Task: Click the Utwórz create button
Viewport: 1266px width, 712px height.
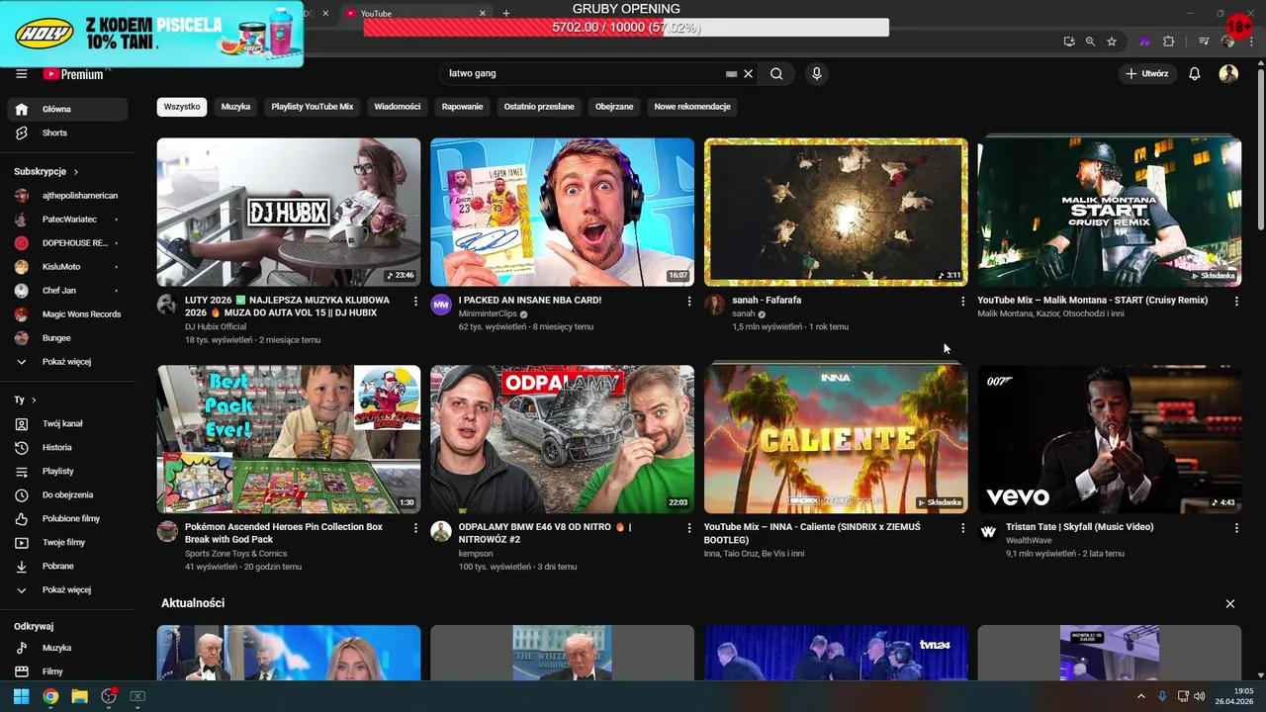Action: point(1147,74)
